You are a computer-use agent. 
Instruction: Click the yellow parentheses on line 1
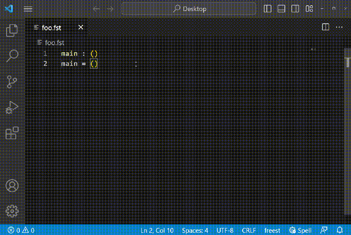tap(94, 54)
